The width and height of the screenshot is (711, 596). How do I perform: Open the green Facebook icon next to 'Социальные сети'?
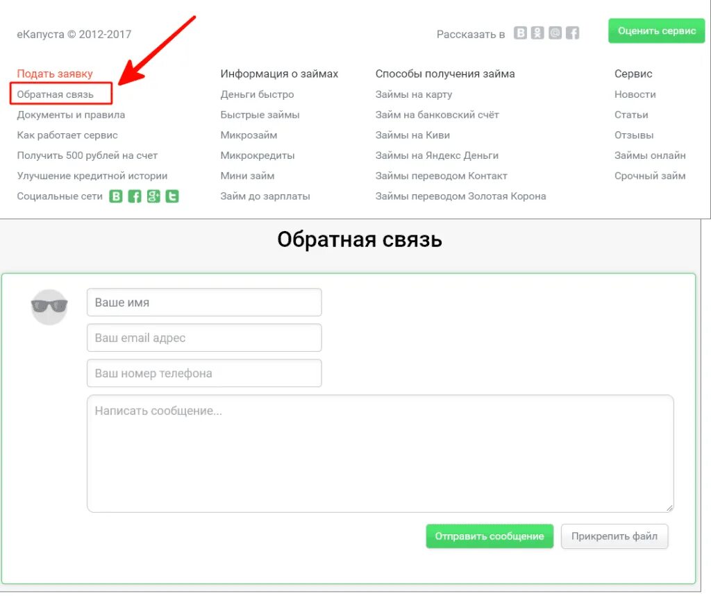coord(134,196)
